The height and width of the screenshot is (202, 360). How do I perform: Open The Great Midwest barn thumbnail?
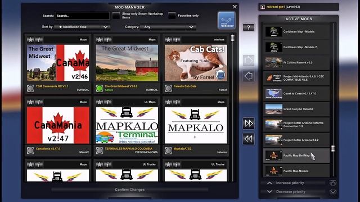pyautogui.click(x=127, y=63)
